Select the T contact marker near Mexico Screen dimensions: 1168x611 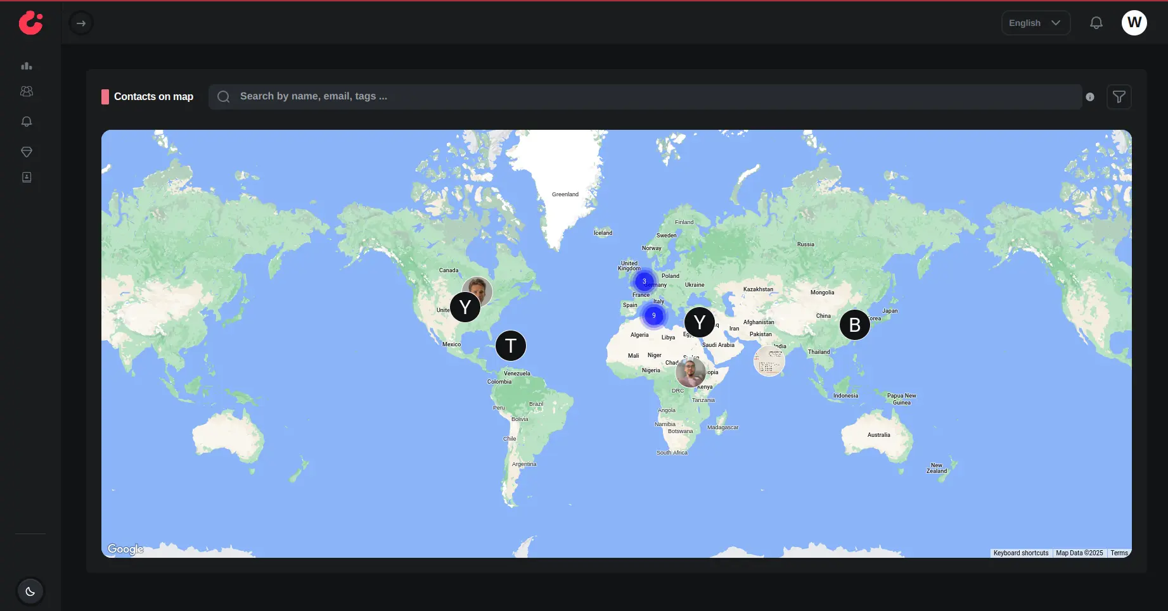pyautogui.click(x=511, y=346)
